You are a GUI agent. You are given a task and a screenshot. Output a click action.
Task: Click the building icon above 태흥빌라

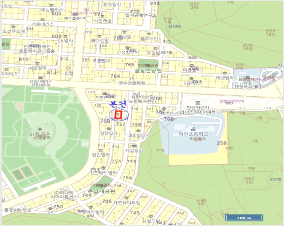[x=192, y=66]
